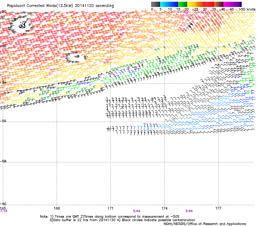
Task: Click the 177 longitude axis label
Action: [x=218, y=208]
